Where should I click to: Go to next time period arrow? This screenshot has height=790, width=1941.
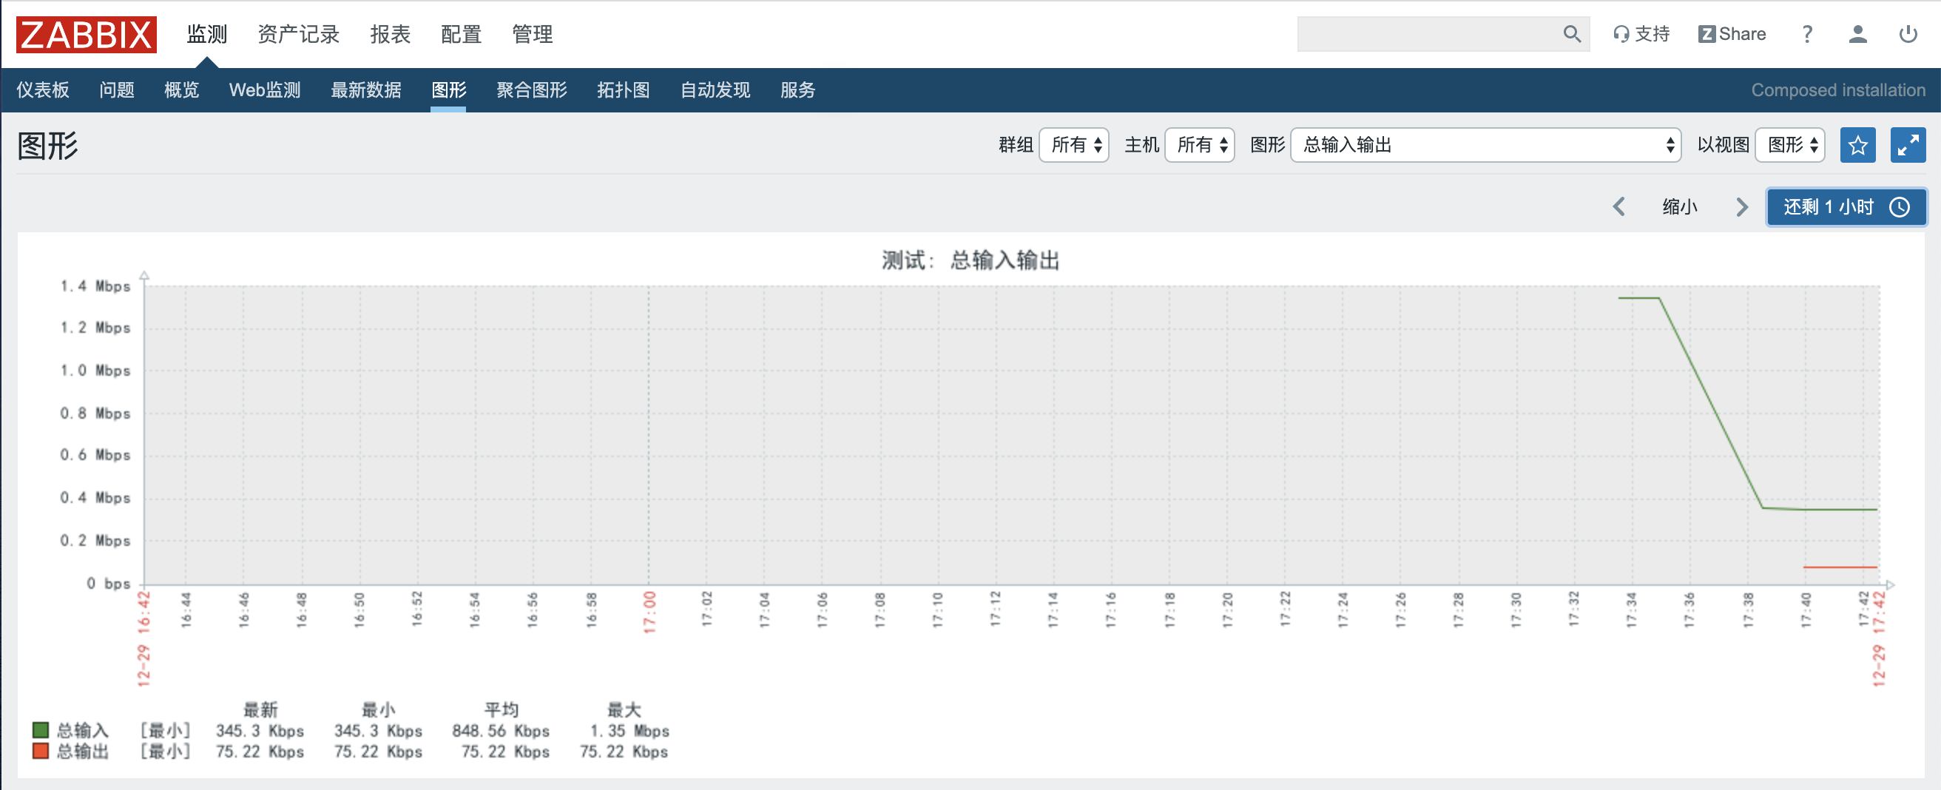coord(1741,206)
